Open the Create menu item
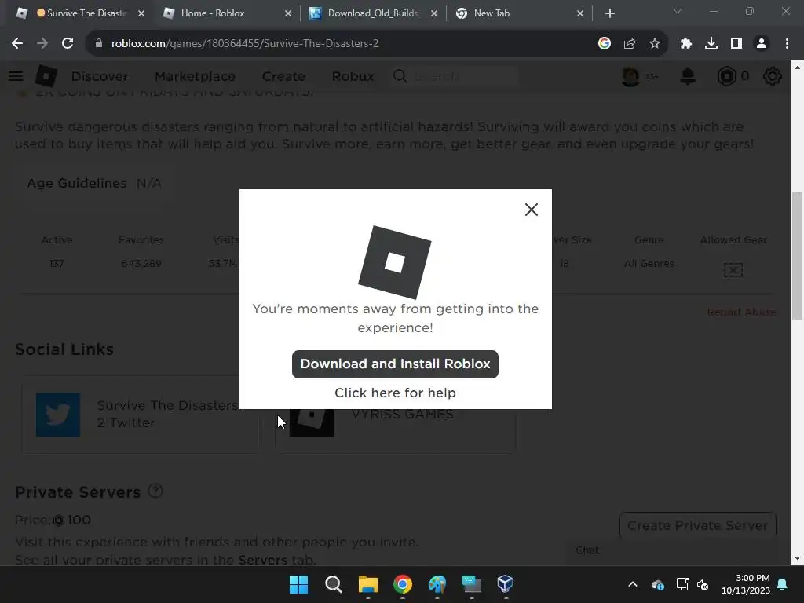Viewport: 804px width, 603px height. pyautogui.click(x=283, y=76)
